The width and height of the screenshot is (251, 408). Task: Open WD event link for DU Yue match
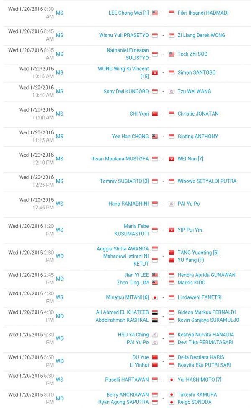pos(59,361)
